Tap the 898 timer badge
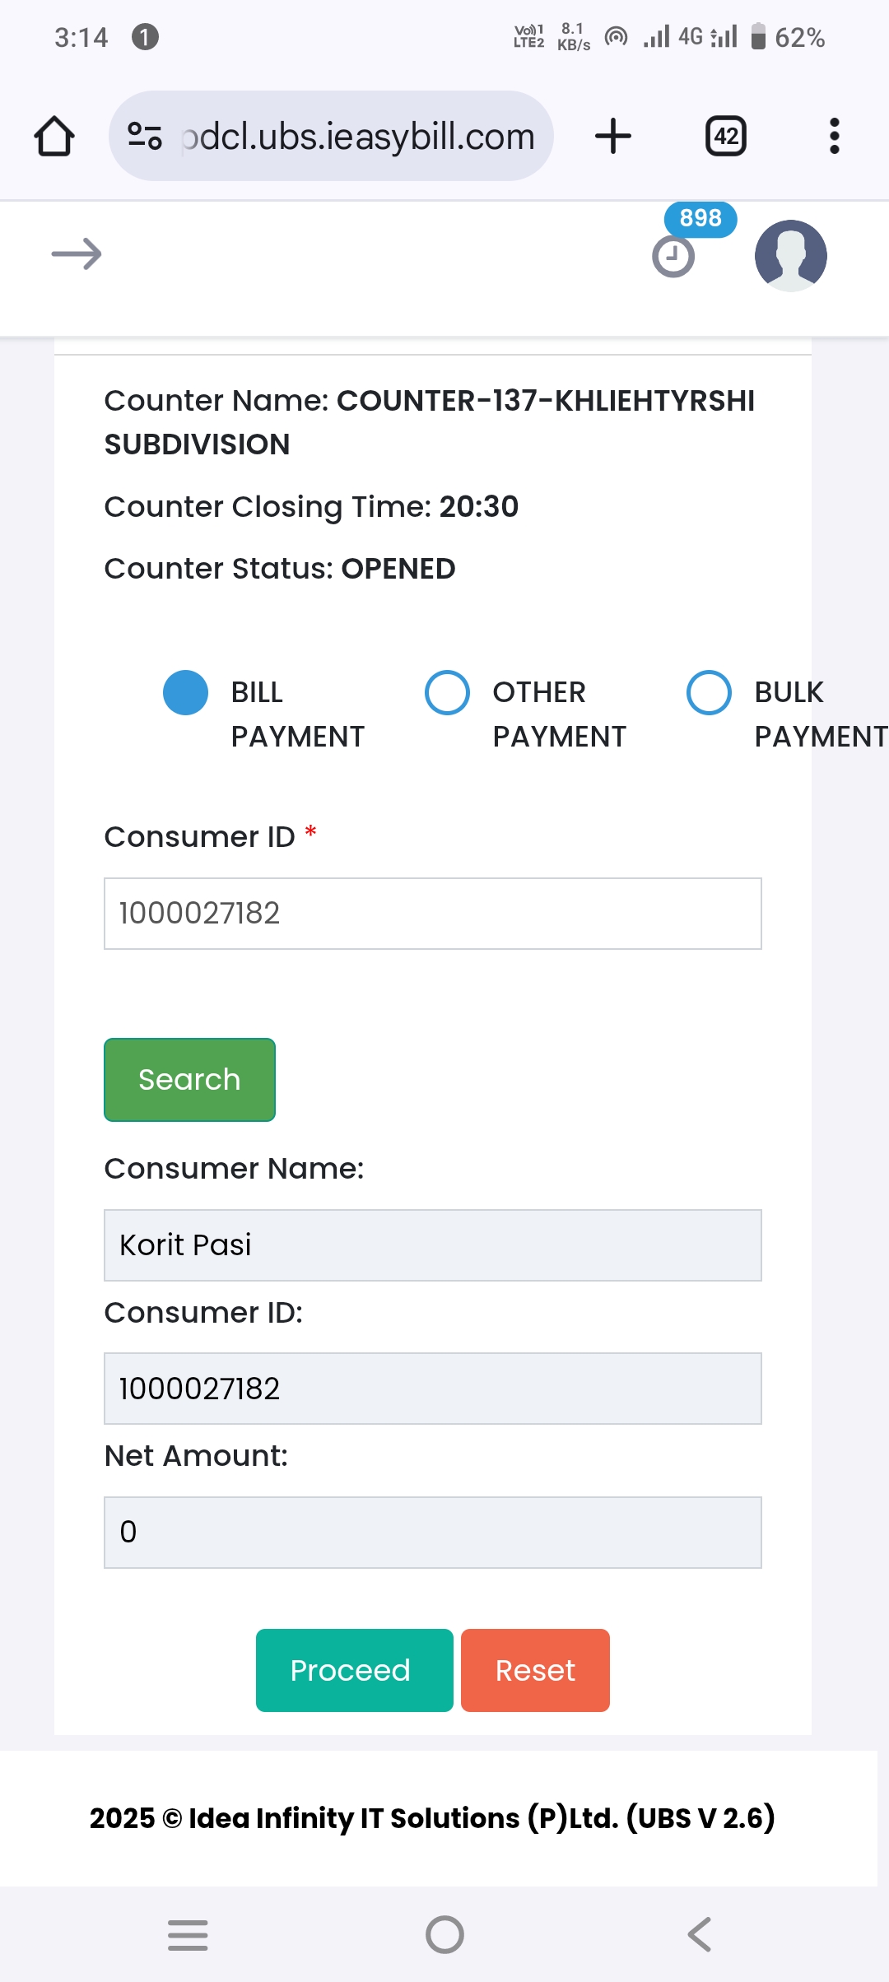Viewport: 889px width, 1982px height. 700,219
